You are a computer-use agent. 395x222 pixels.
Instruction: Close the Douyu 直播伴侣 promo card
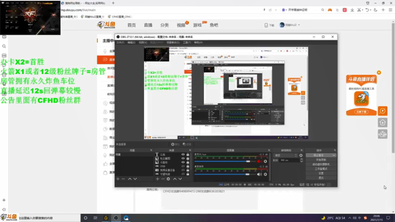(379, 73)
